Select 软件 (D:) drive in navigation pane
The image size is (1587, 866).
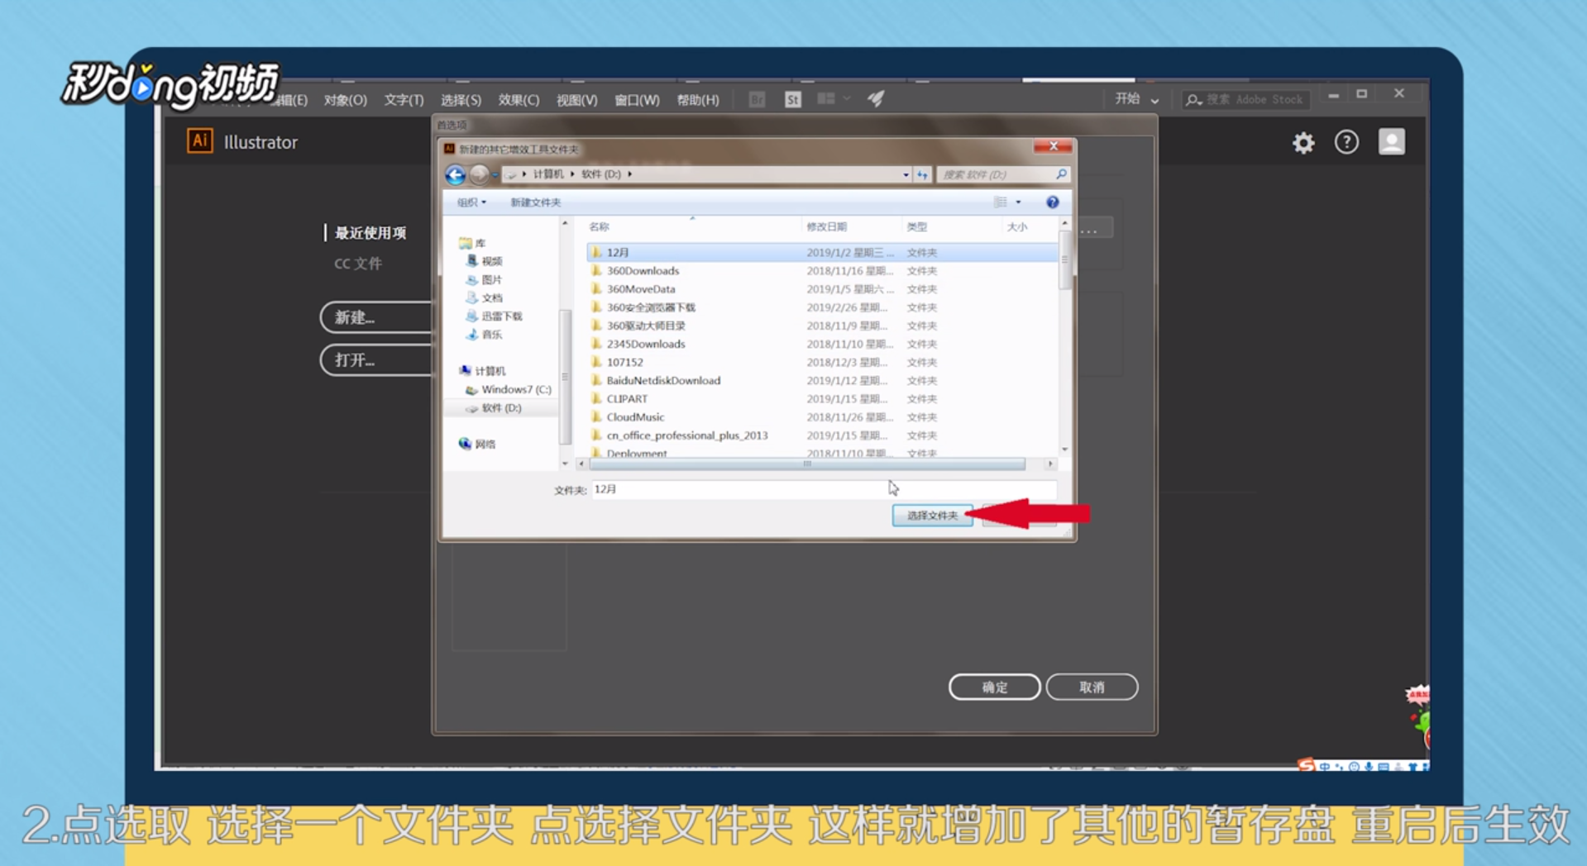pos(494,408)
